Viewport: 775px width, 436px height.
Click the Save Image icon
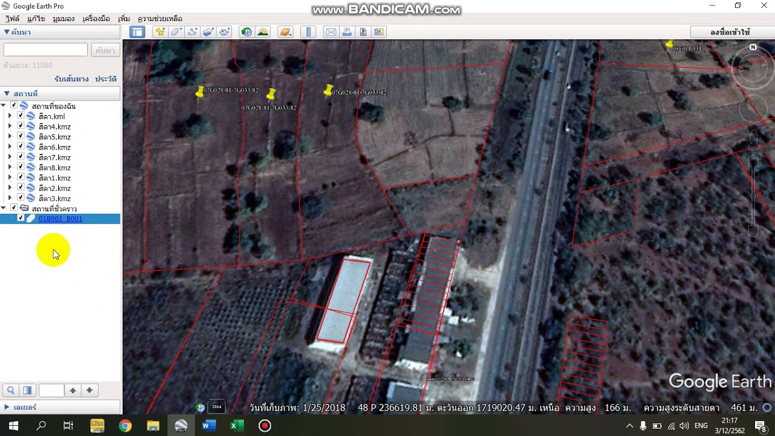pos(363,32)
